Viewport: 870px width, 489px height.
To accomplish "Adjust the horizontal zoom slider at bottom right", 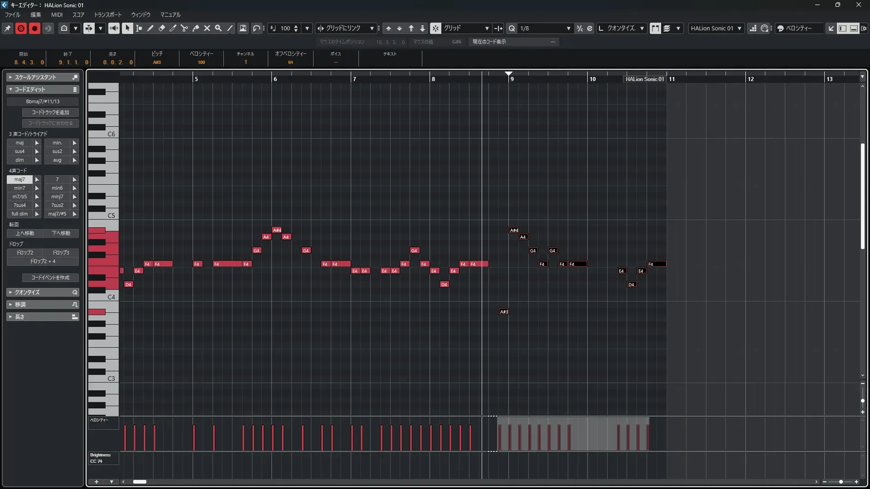I will click(841, 482).
